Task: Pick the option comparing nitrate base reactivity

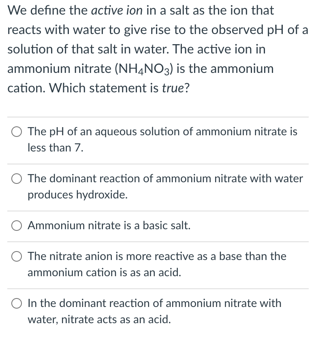Action: [16, 256]
